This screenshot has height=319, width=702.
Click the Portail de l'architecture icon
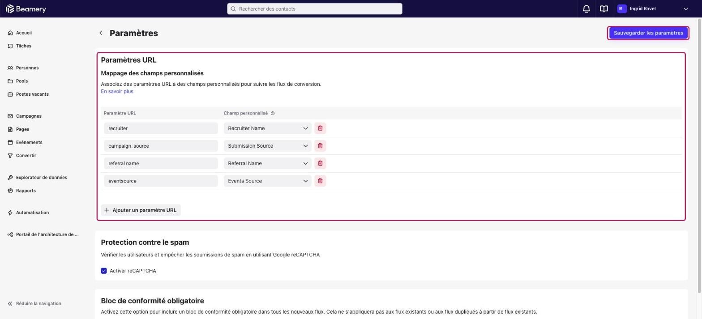[x=10, y=234]
